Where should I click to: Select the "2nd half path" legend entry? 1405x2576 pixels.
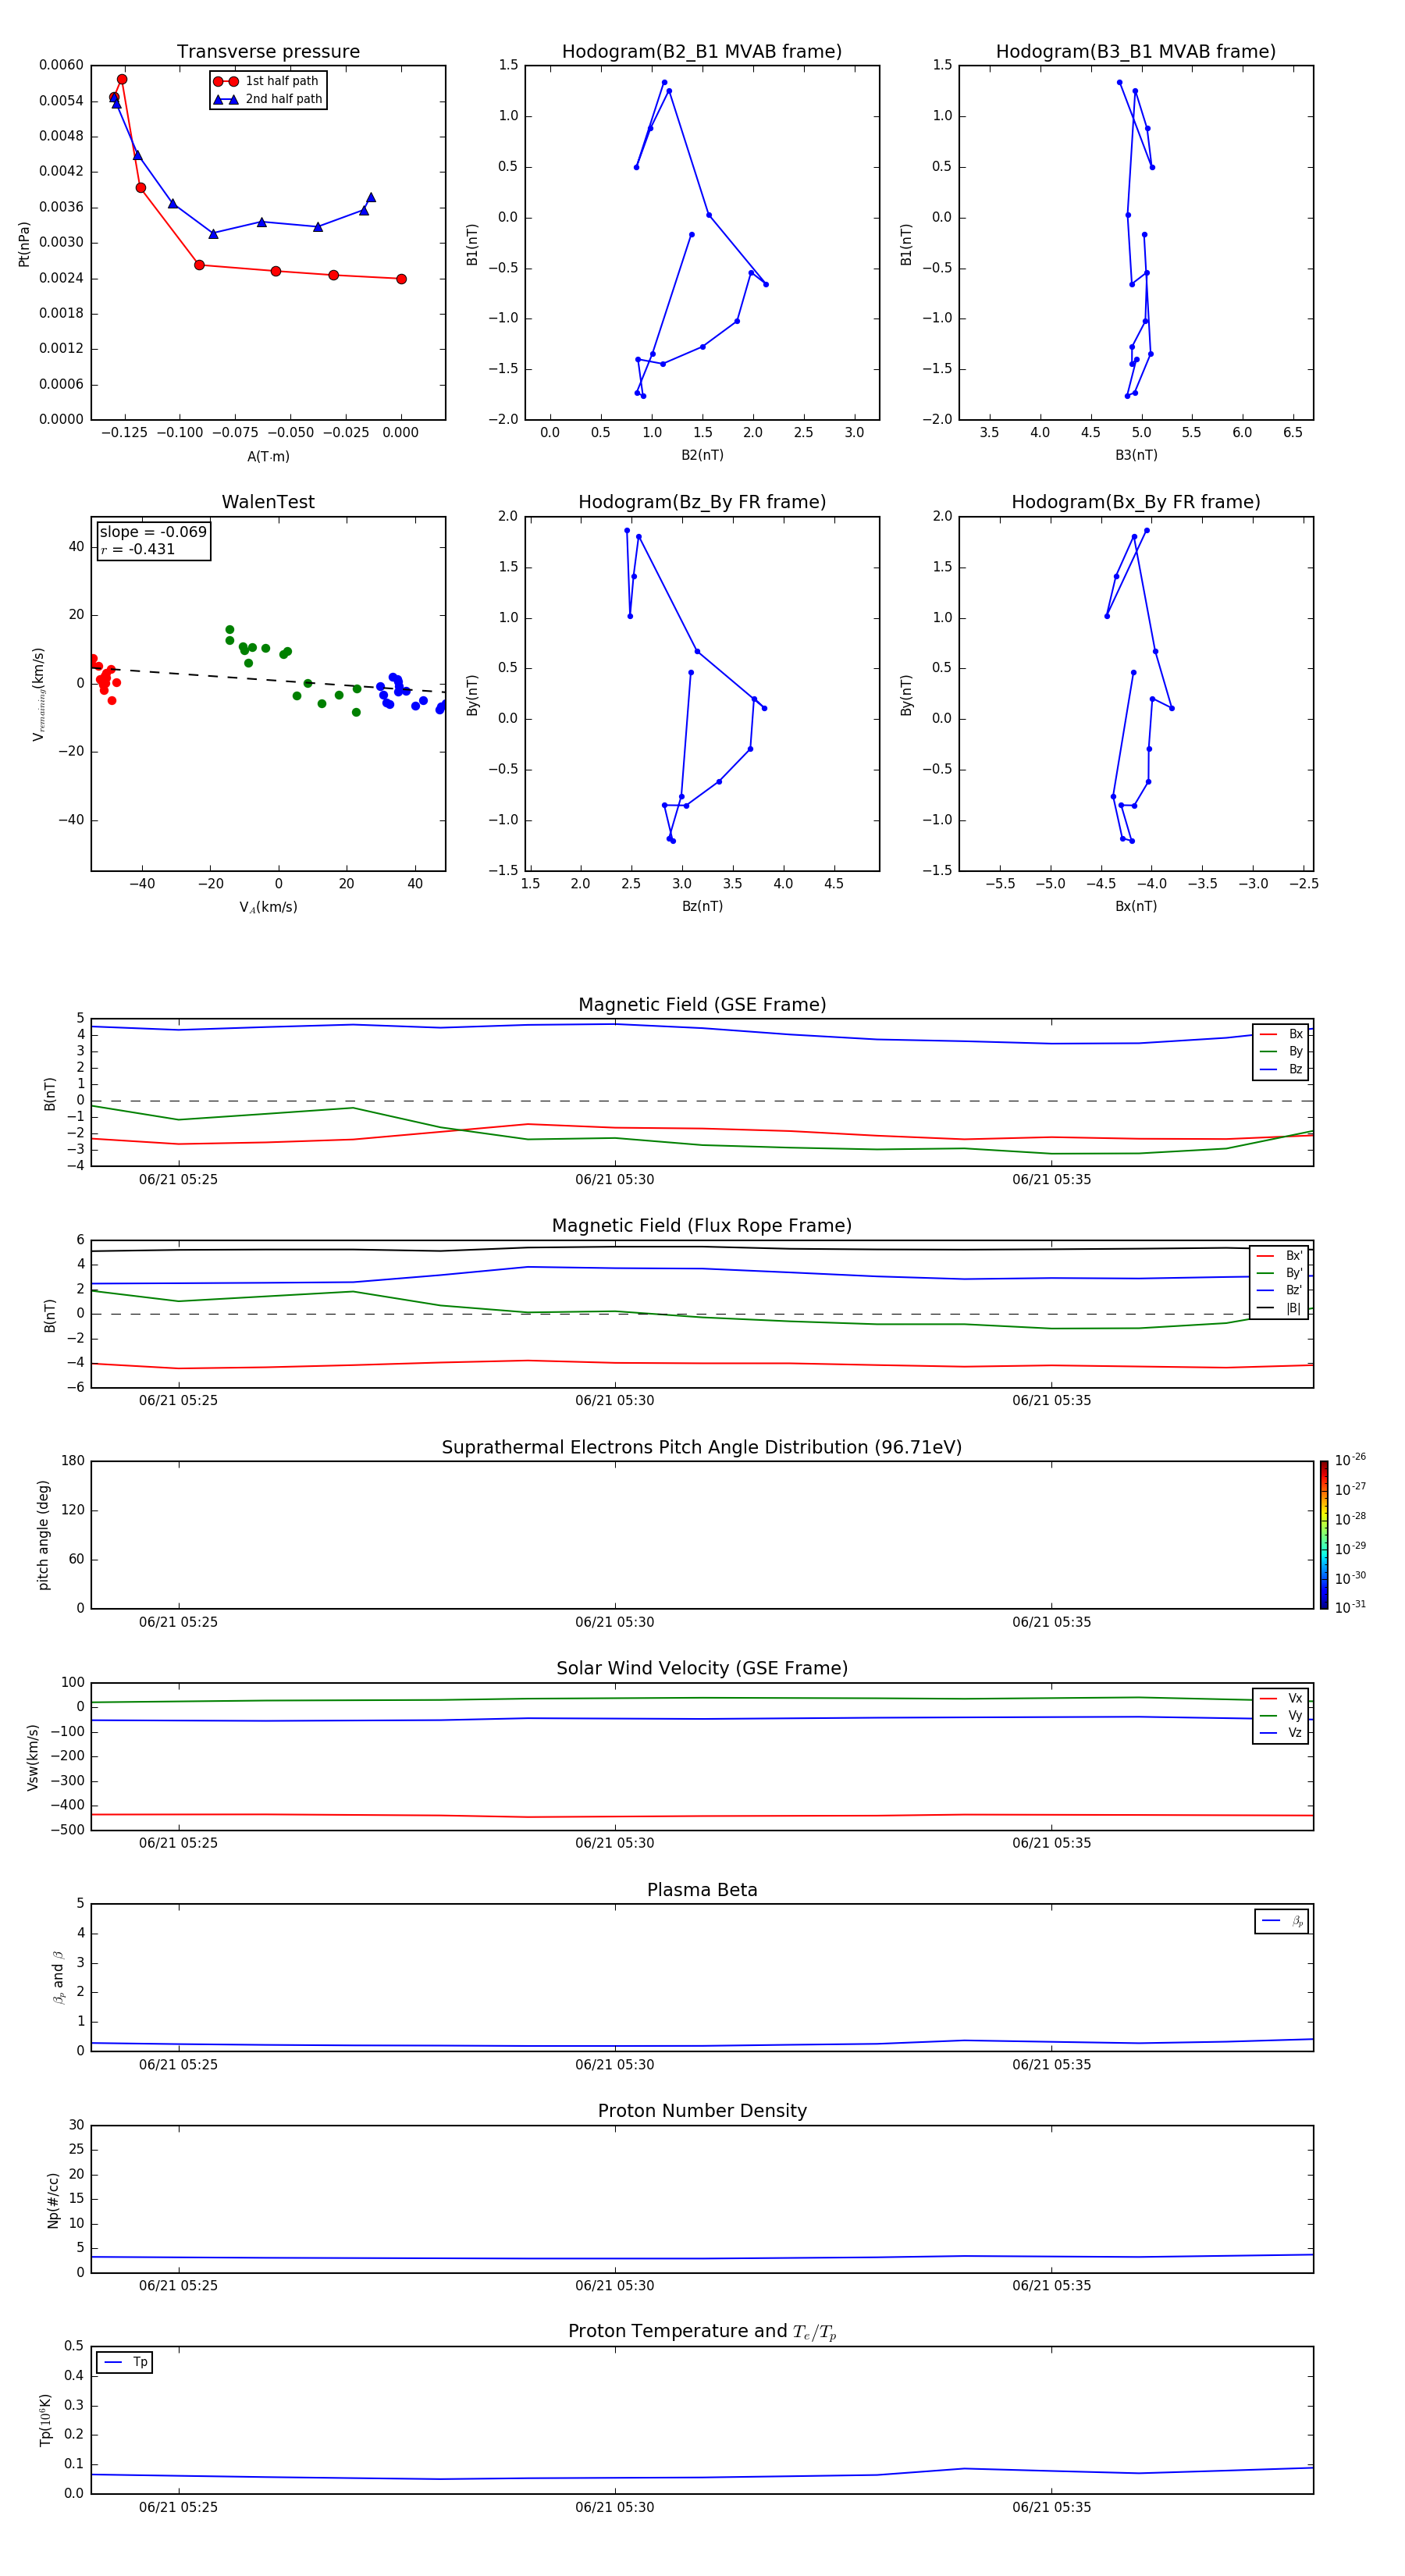(268, 99)
